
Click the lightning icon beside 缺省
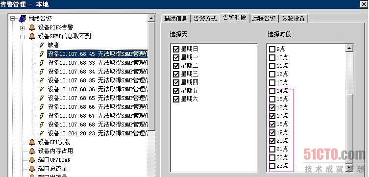42,45
